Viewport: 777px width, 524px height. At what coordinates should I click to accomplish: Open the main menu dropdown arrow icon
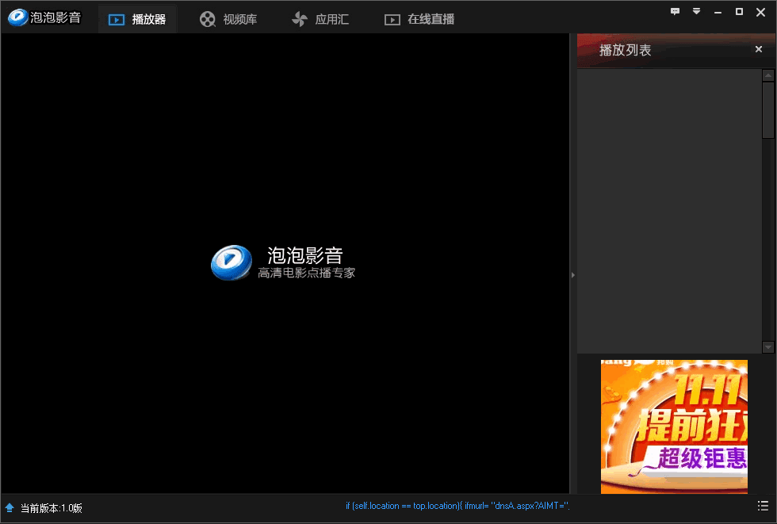tap(696, 11)
